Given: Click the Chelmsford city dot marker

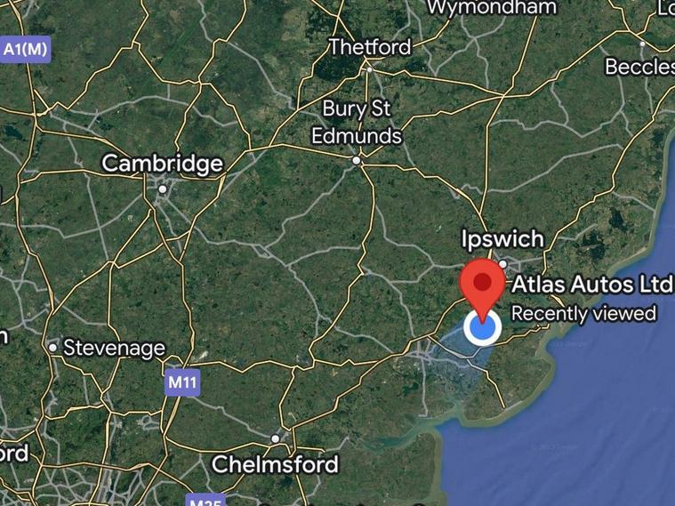Looking at the screenshot, I should coord(275,438).
